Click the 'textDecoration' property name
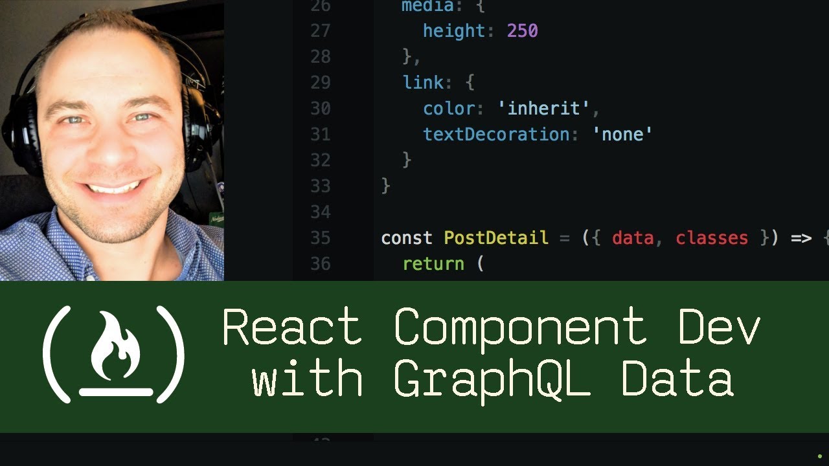This screenshot has height=466, width=829. (x=495, y=134)
